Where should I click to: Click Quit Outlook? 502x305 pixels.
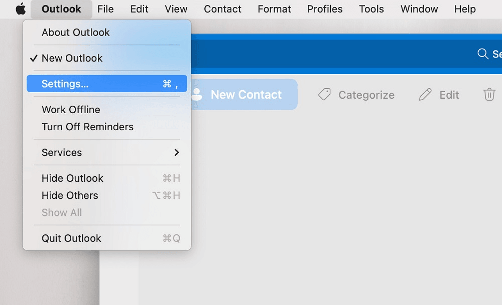[71, 238]
